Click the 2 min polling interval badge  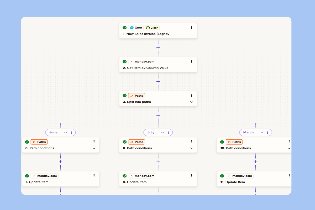152,28
